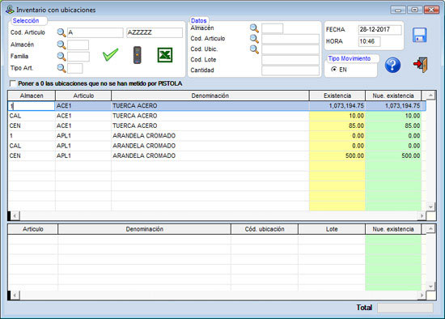Toggle 'Poner a 0 las ubicaciones' checkbox

point(12,83)
